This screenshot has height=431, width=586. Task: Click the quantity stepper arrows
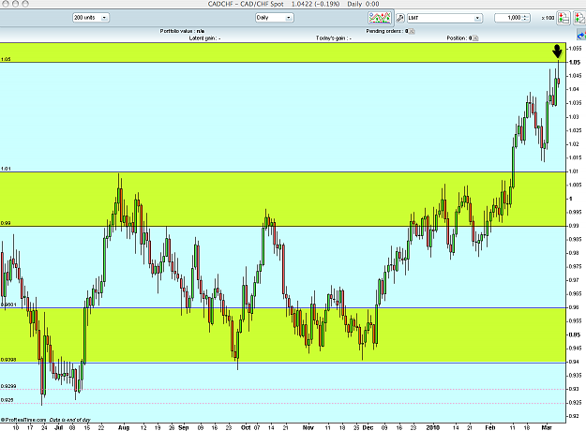click(x=526, y=18)
